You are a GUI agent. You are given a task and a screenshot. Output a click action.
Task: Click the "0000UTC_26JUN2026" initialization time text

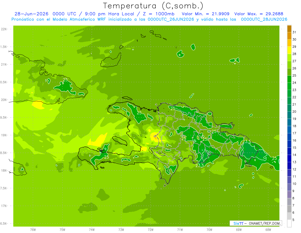tap(171, 19)
